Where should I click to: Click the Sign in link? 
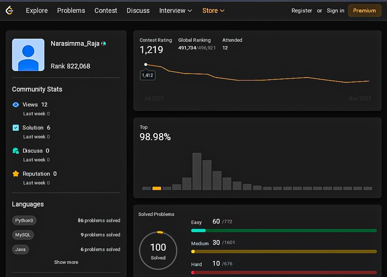click(335, 11)
